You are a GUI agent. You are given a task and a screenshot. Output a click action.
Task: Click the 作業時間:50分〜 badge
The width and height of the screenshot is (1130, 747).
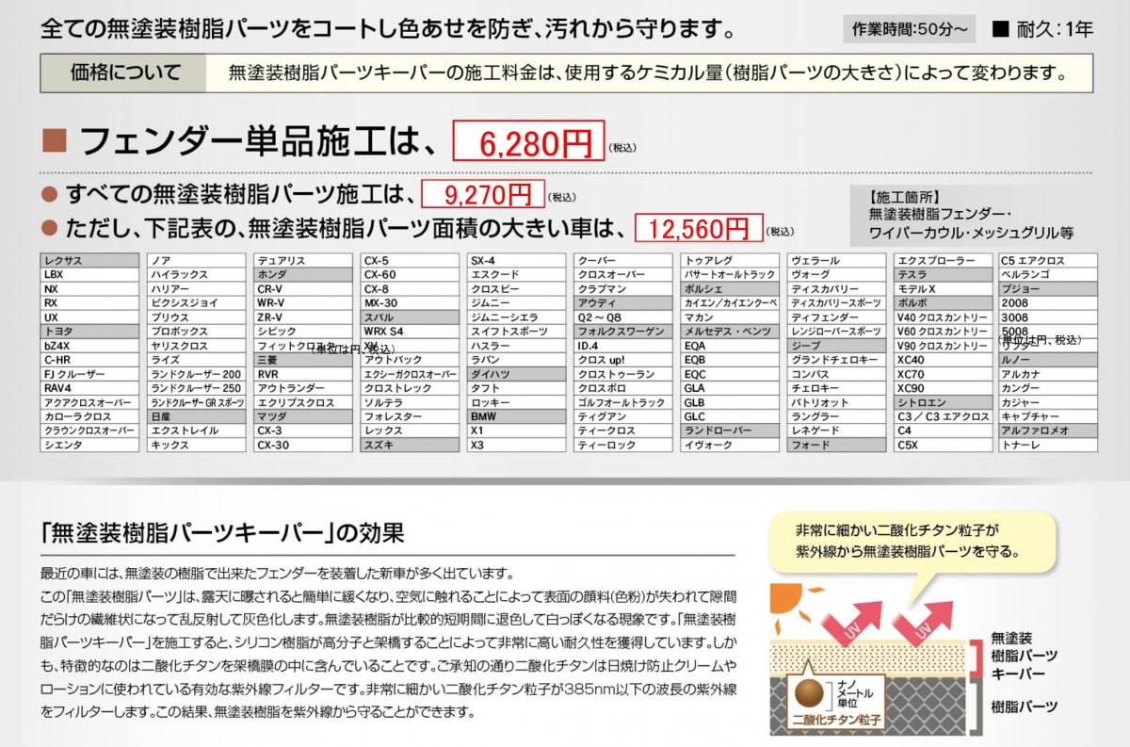tap(909, 29)
